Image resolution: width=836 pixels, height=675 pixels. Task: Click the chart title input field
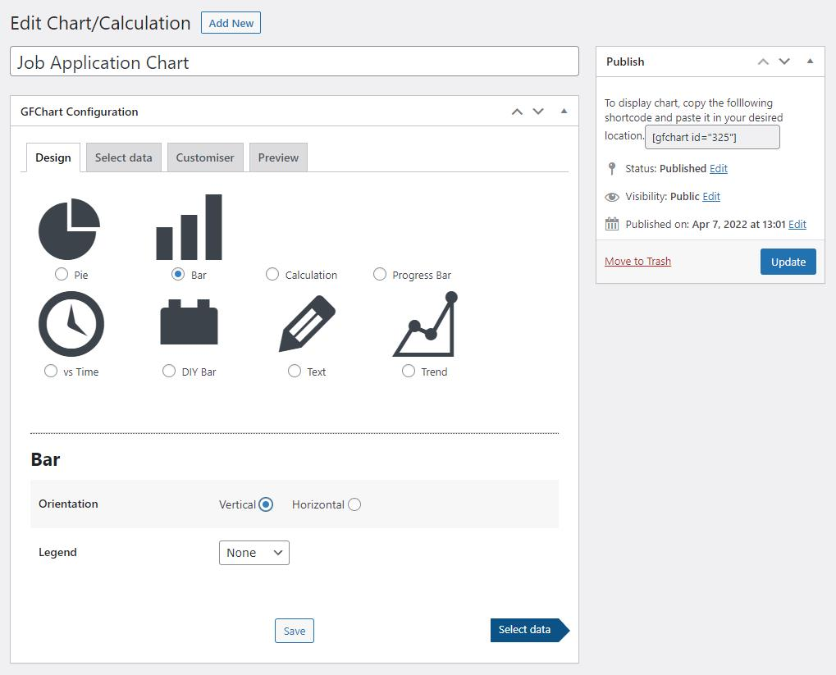pos(295,62)
